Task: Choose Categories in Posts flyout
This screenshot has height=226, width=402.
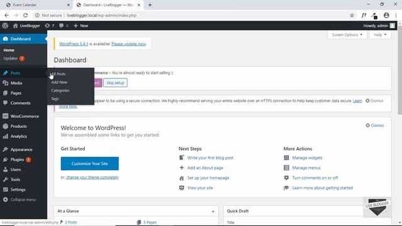Action: point(60,90)
